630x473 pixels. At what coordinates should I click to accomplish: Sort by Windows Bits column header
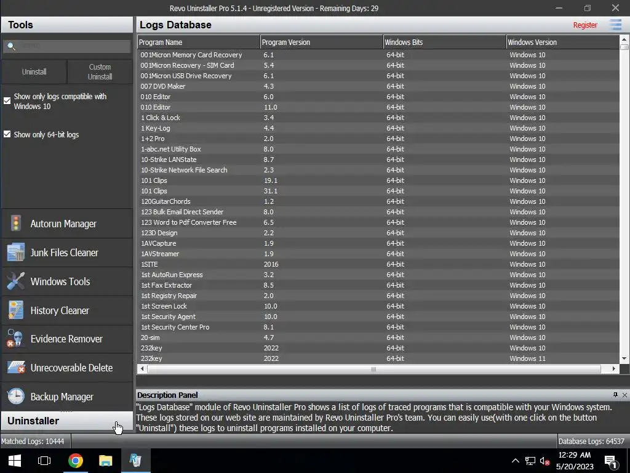(444, 42)
